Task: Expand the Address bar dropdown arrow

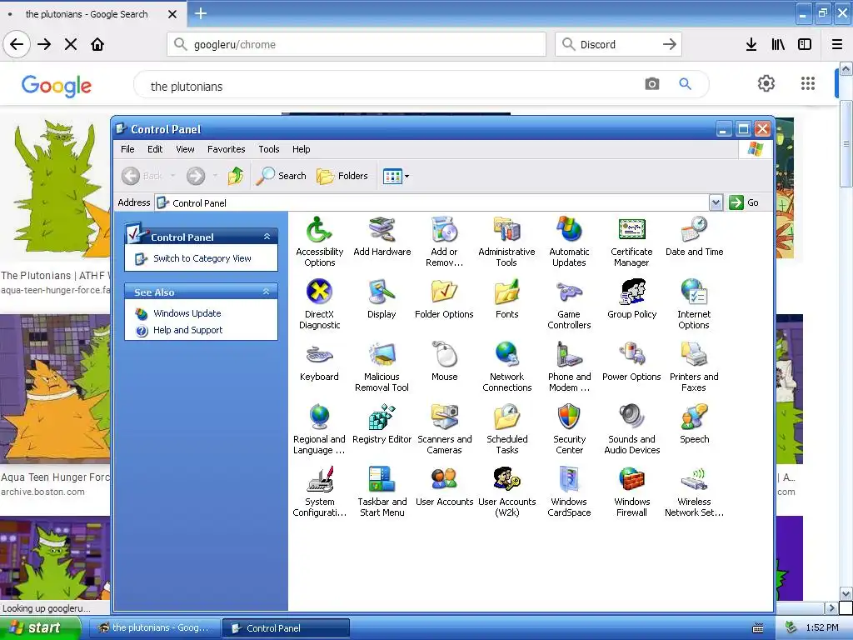Action: pos(716,202)
